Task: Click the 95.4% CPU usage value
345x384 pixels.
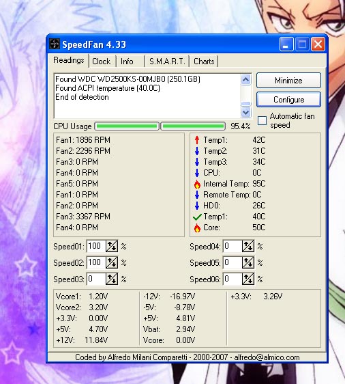Action: (241, 126)
